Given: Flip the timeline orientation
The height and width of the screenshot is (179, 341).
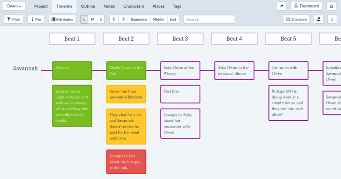Looking at the screenshot, I should click(x=36, y=19).
